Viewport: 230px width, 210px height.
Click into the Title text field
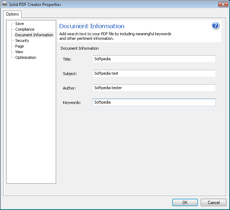coord(154,59)
